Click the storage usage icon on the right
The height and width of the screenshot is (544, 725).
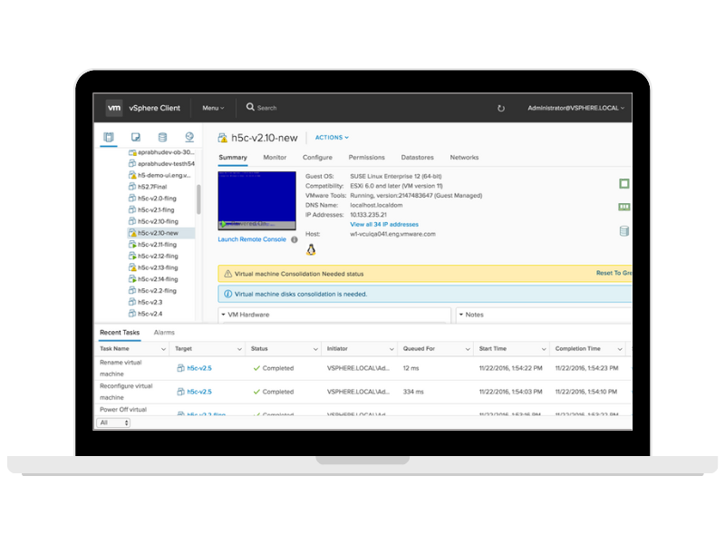[623, 231]
